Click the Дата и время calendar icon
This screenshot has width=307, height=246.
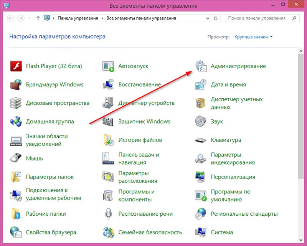pos(201,84)
